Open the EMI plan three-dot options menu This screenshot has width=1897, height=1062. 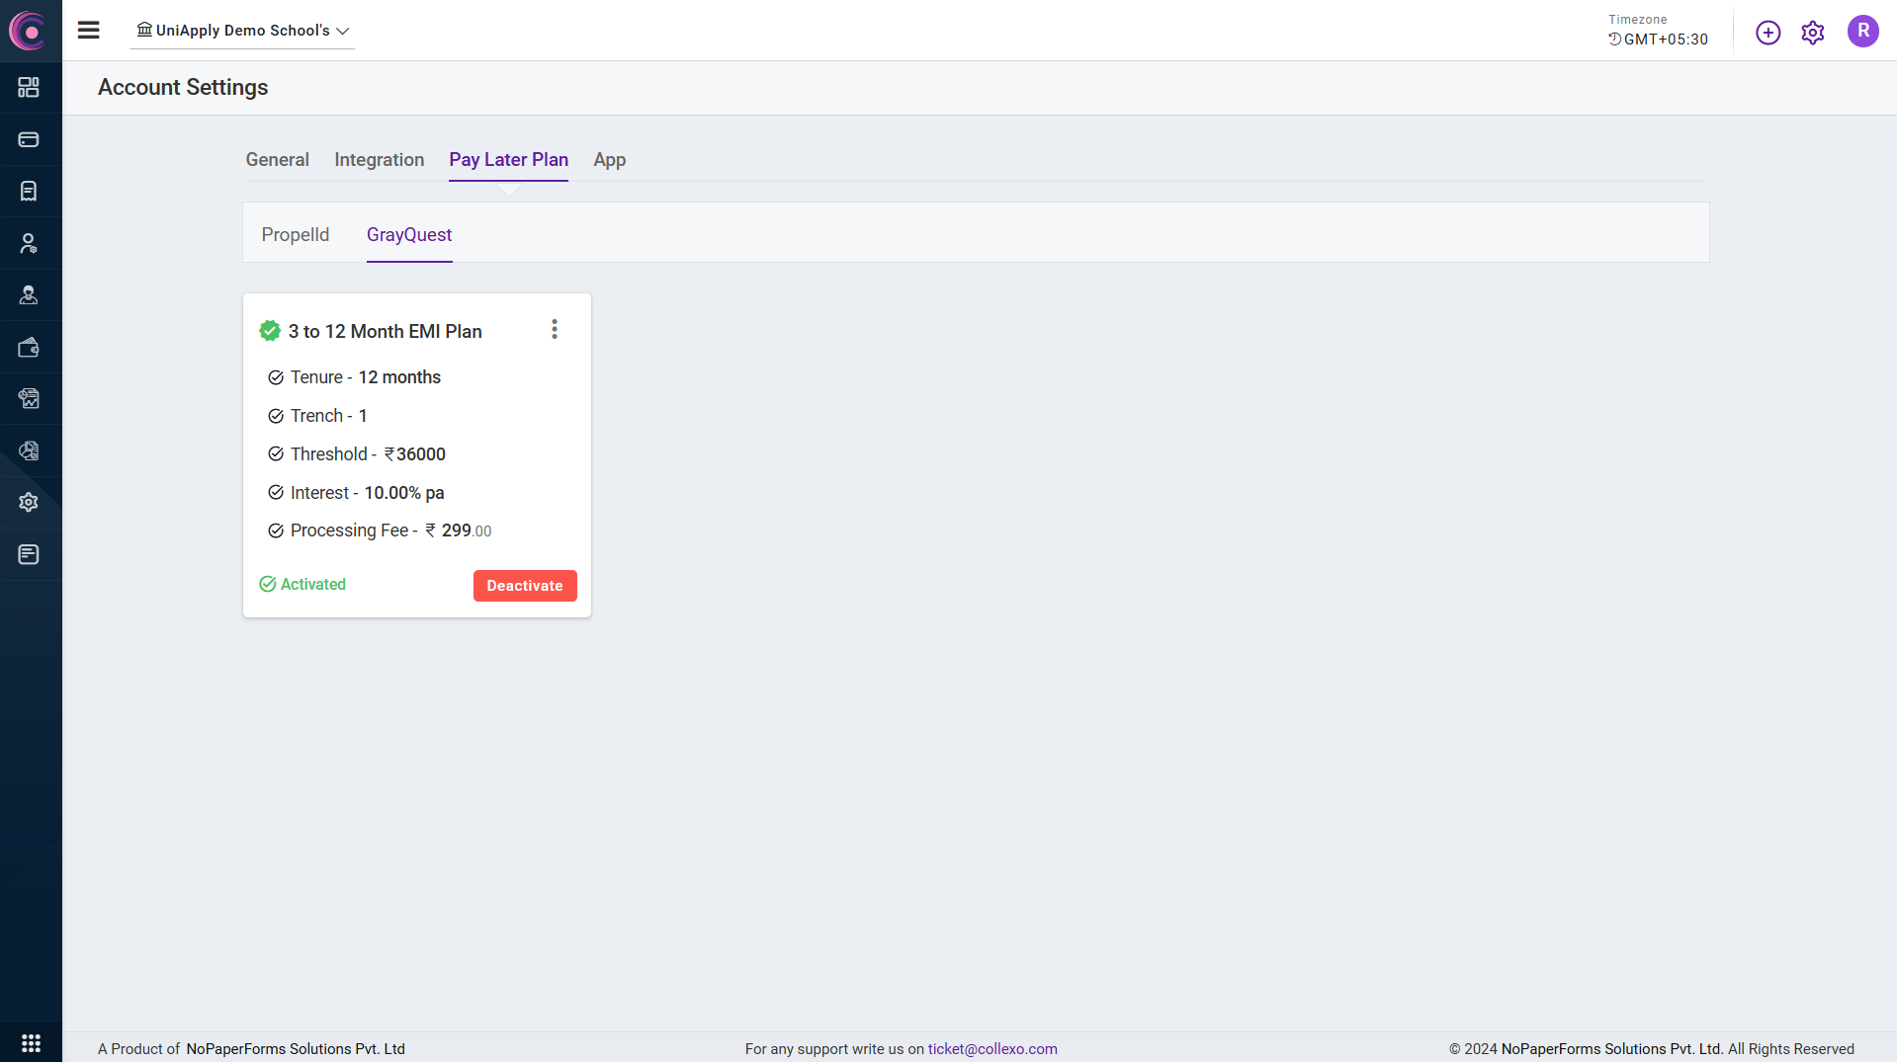555,330
